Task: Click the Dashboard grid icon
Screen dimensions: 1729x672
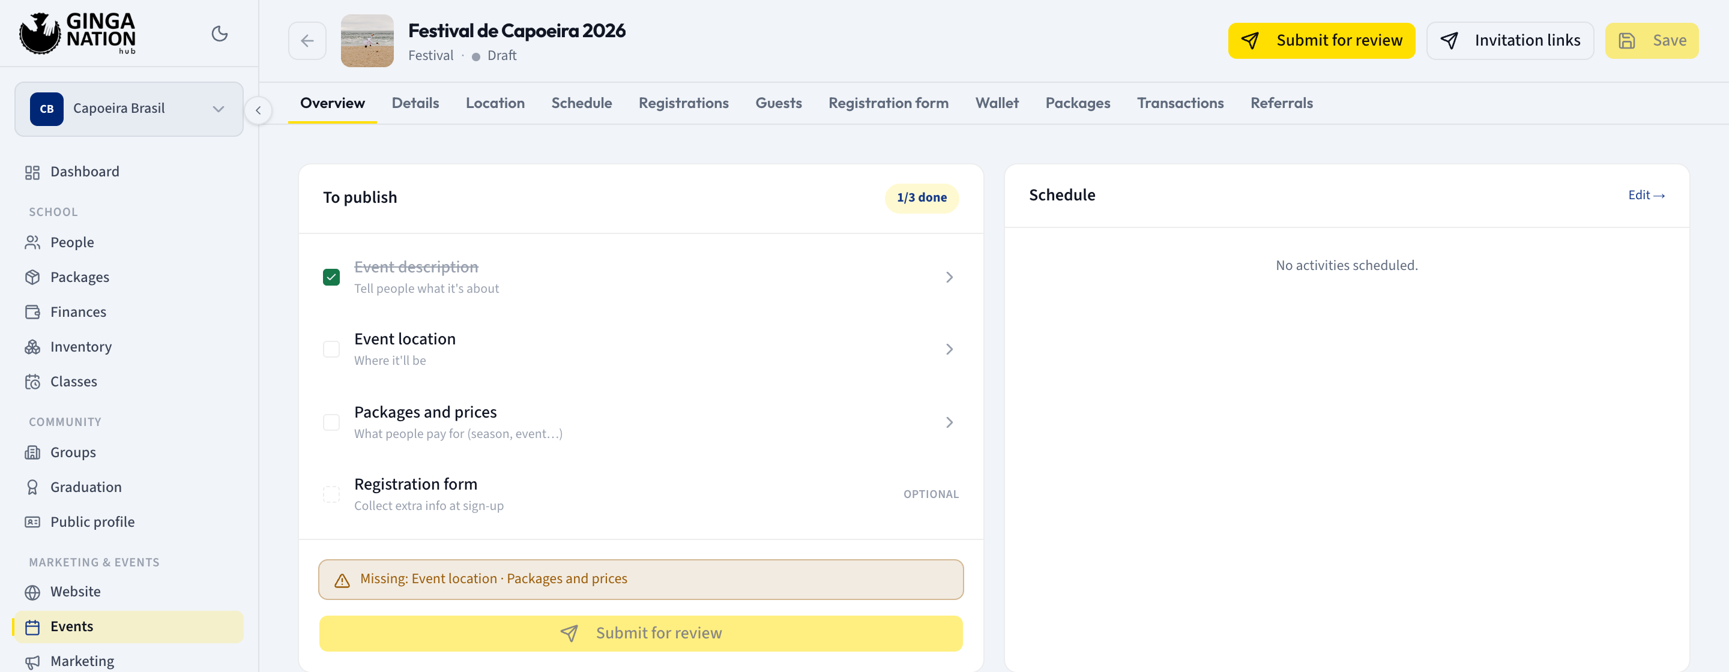Action: [x=32, y=172]
